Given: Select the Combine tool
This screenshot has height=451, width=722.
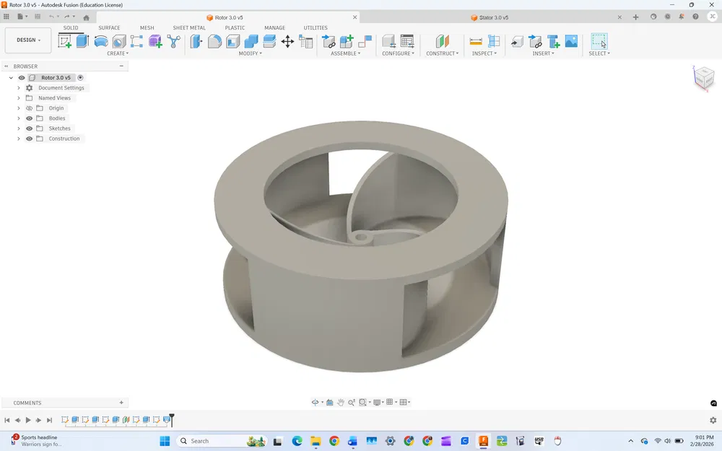Looking at the screenshot, I should point(251,41).
